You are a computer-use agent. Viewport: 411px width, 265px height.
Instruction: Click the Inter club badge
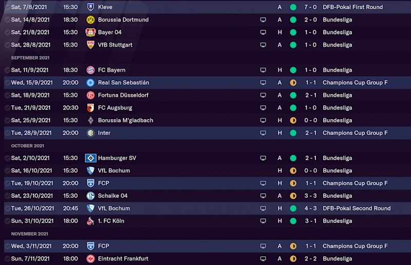(90, 133)
